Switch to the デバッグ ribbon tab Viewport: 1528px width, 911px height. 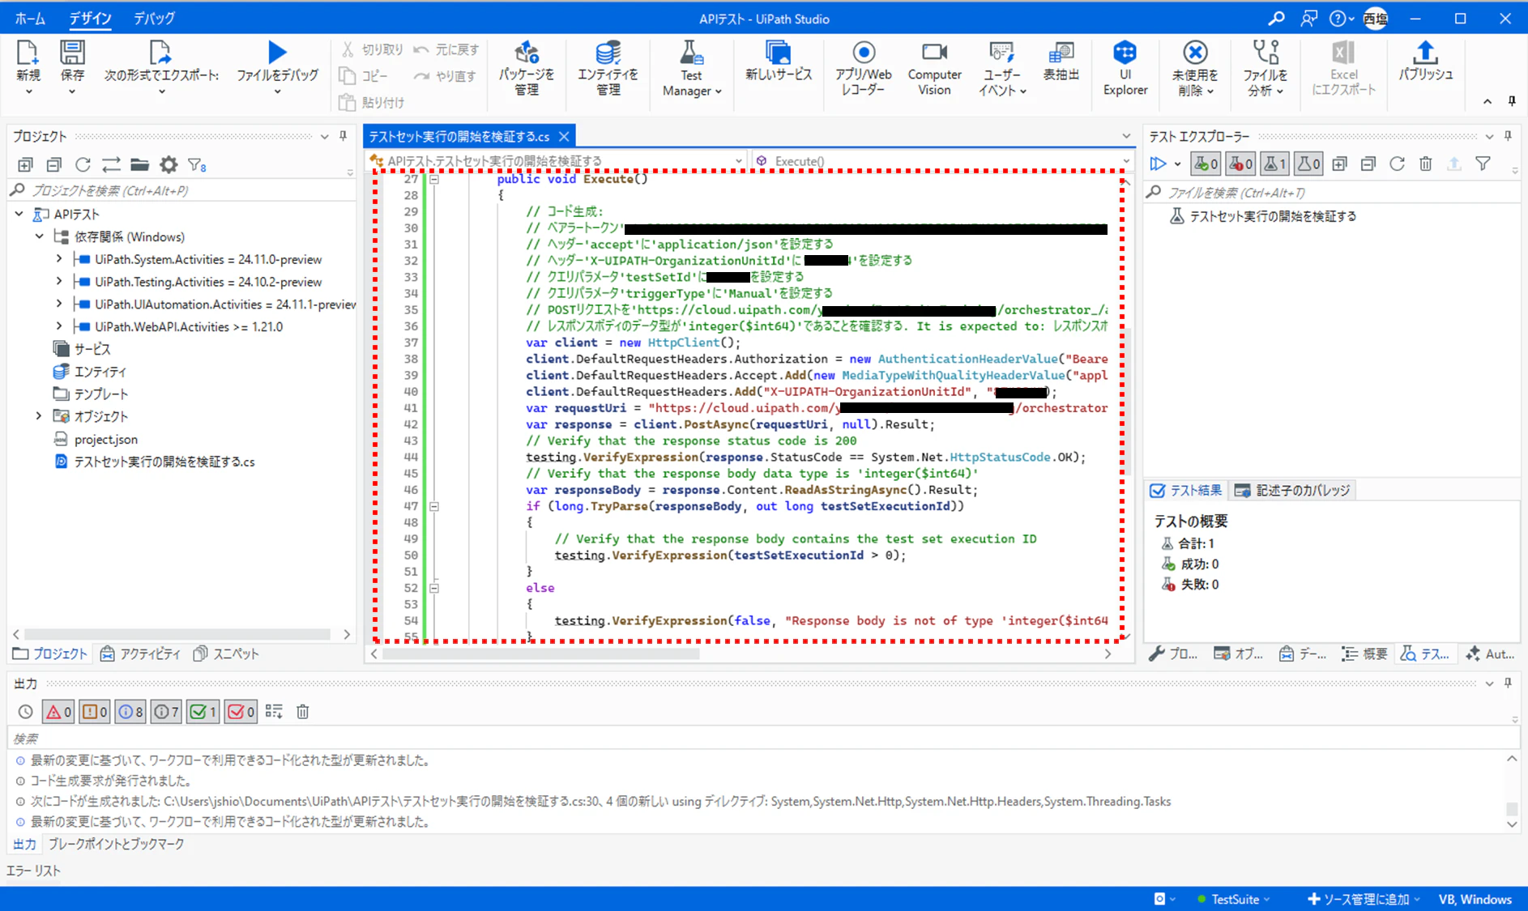coord(154,18)
